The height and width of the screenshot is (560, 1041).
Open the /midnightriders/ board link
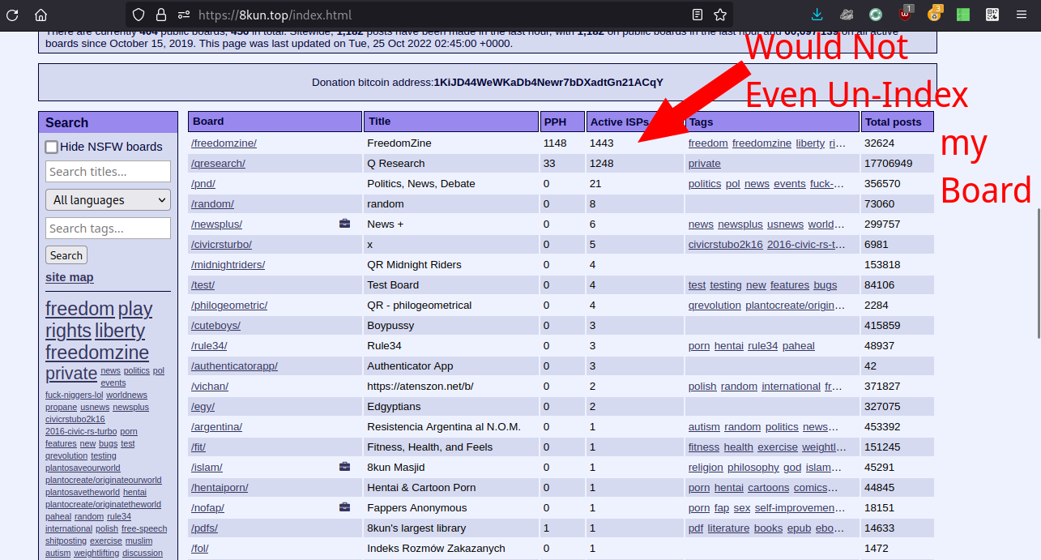coord(228,265)
